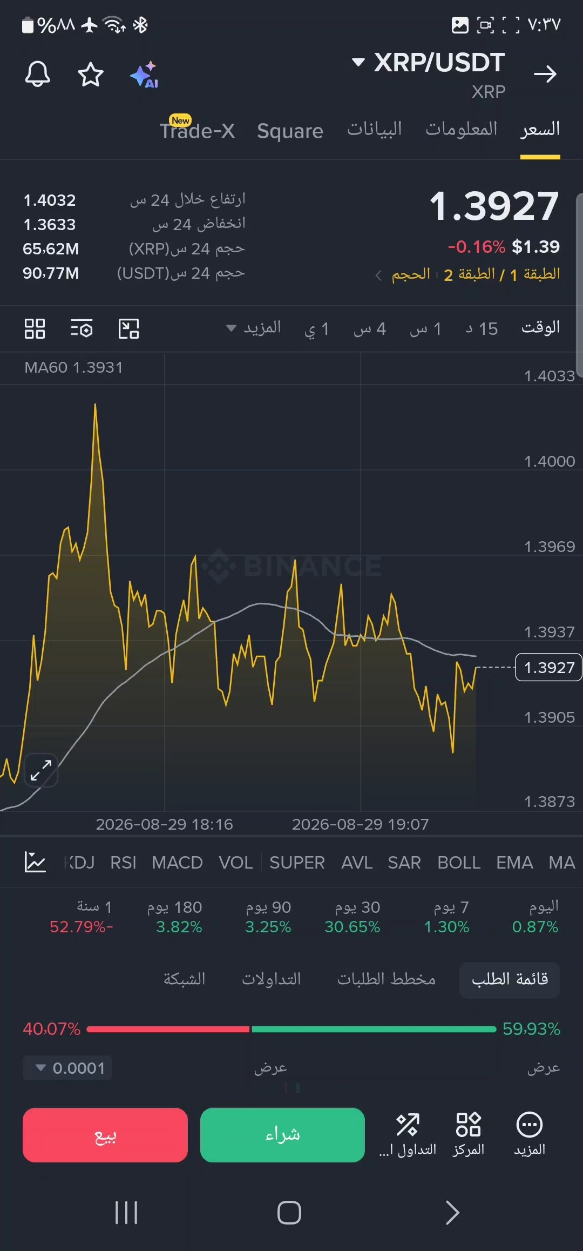
Task: Expand the المزيد timeframe dropdown
Action: click(253, 328)
